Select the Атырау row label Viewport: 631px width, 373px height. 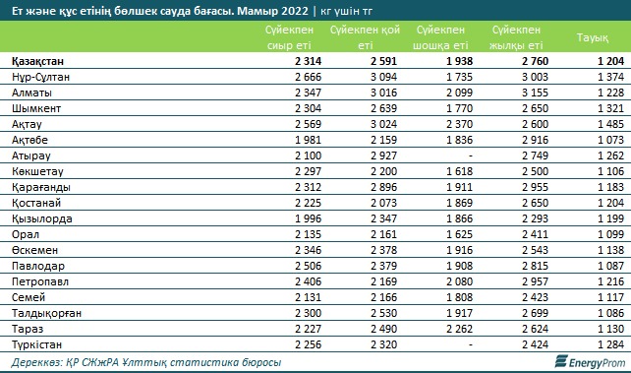click(x=31, y=155)
